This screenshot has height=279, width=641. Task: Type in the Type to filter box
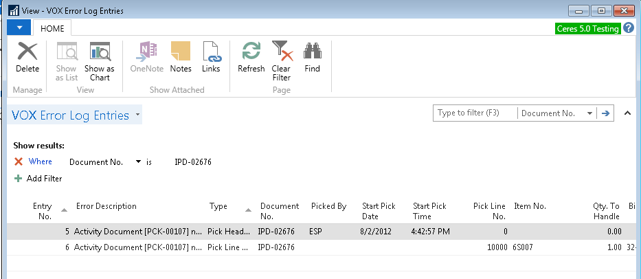(x=475, y=113)
